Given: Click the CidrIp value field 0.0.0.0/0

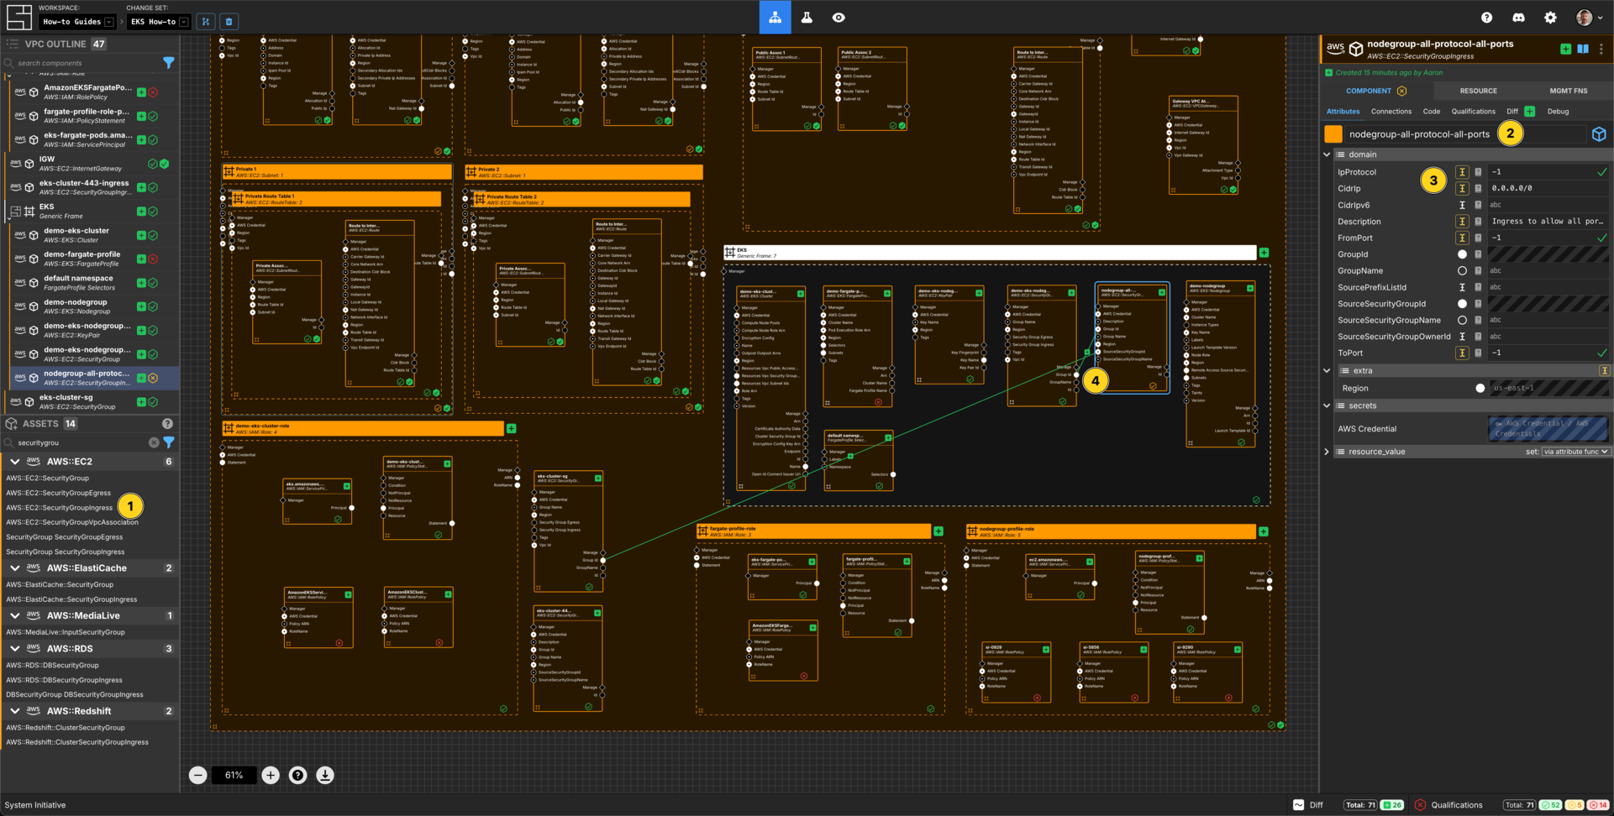Looking at the screenshot, I should pyautogui.click(x=1548, y=189).
